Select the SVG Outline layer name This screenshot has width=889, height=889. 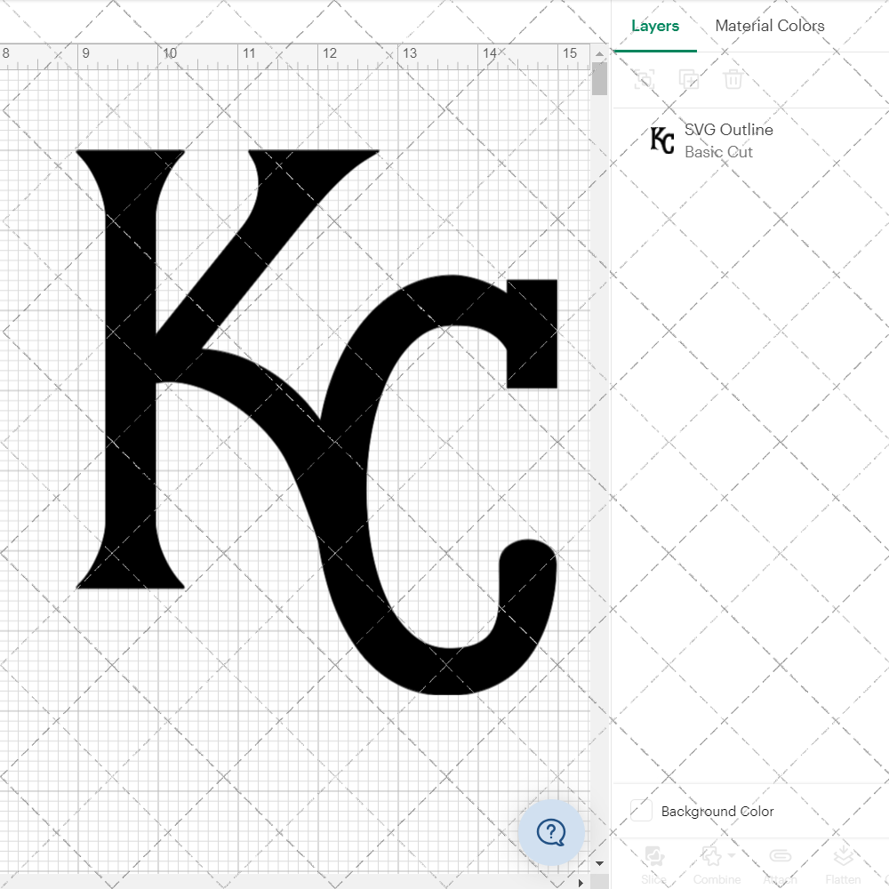click(729, 130)
